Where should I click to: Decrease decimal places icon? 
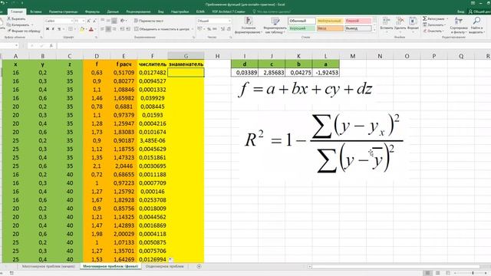tap(229, 29)
